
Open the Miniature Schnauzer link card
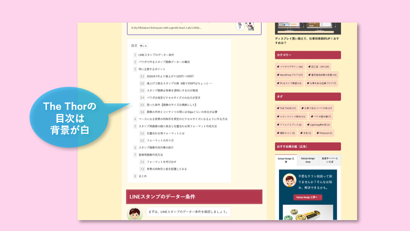point(194,29)
